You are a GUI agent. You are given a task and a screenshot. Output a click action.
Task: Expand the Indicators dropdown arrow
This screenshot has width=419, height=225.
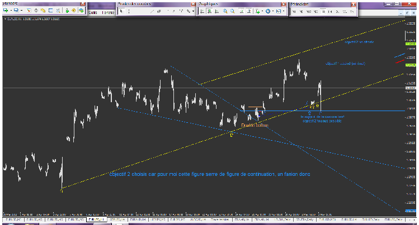[262, 11]
